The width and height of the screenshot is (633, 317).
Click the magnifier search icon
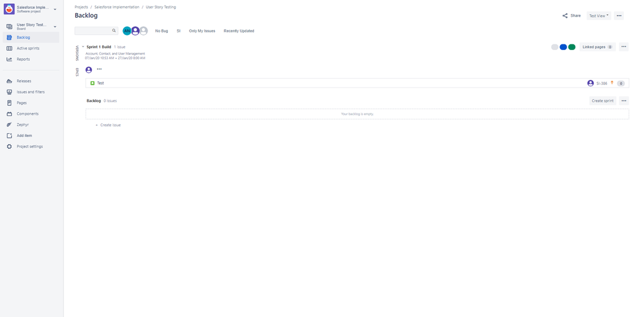coord(114,30)
